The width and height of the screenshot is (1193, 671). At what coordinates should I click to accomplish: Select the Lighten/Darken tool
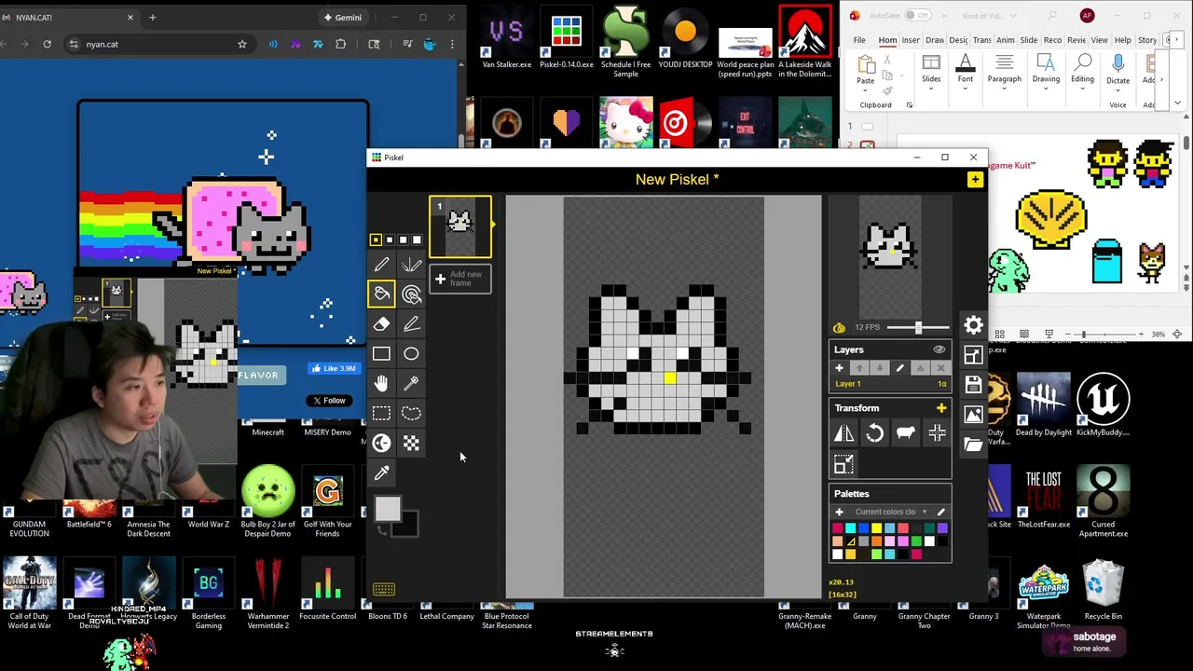[x=381, y=444]
